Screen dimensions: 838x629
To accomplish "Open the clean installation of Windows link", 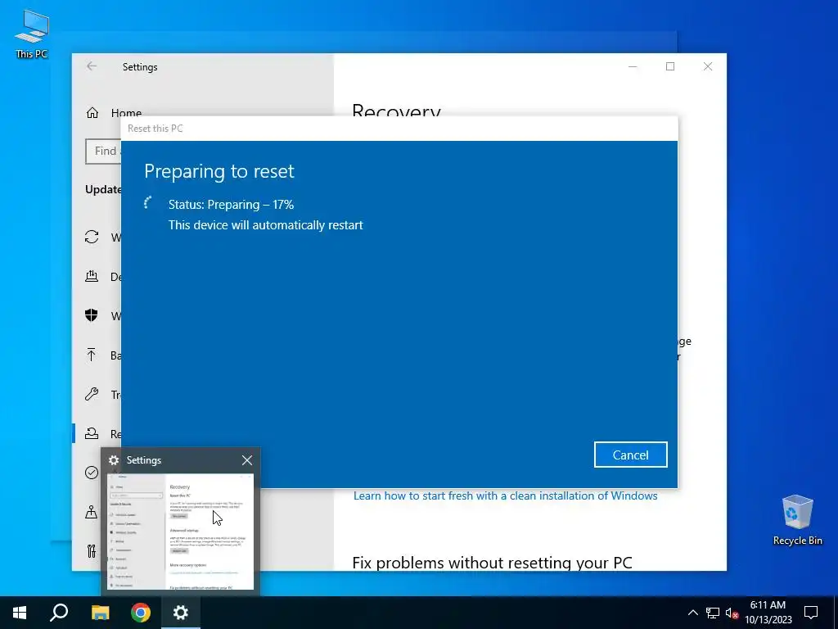I will (505, 496).
